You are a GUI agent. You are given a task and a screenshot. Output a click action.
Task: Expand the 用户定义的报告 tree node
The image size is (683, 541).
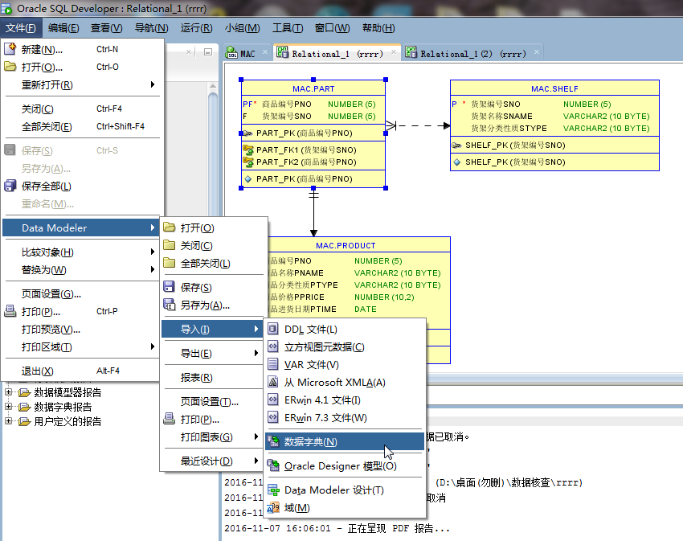pyautogui.click(x=8, y=420)
